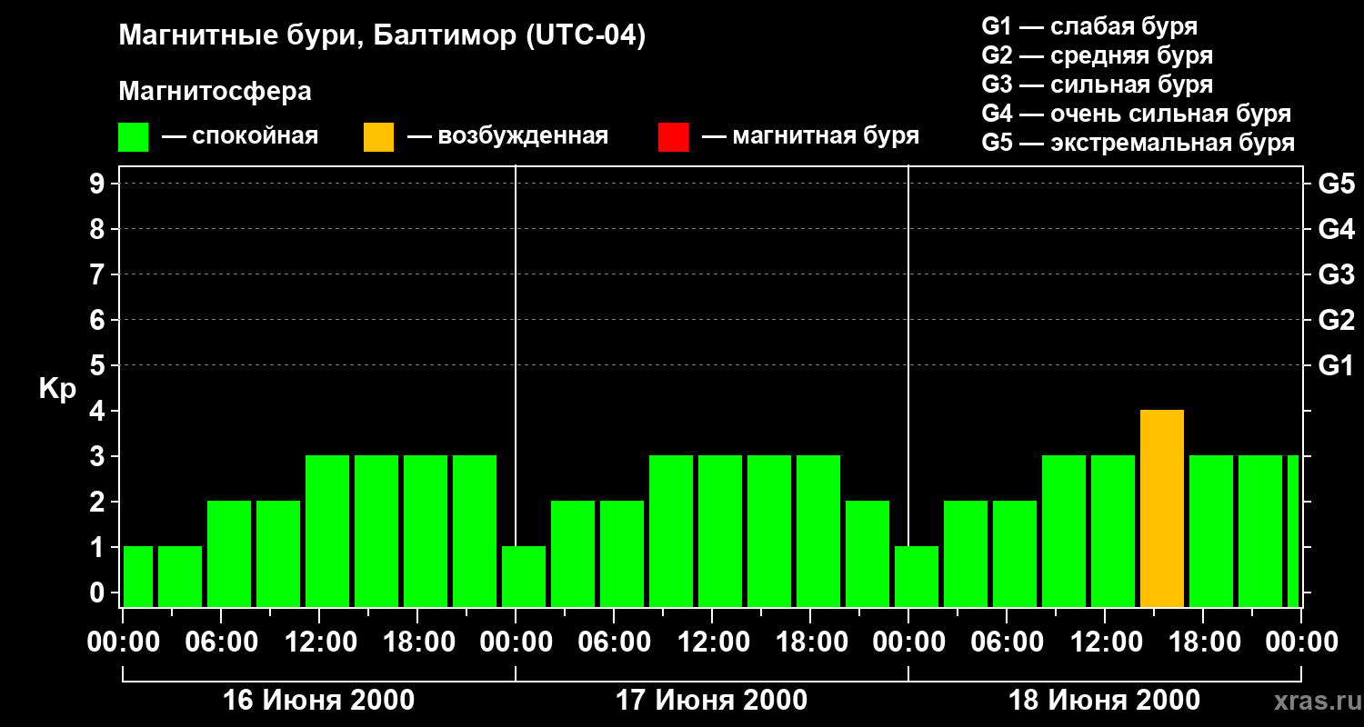
Task: Click the G3 right-axis label
Action: tap(1336, 274)
